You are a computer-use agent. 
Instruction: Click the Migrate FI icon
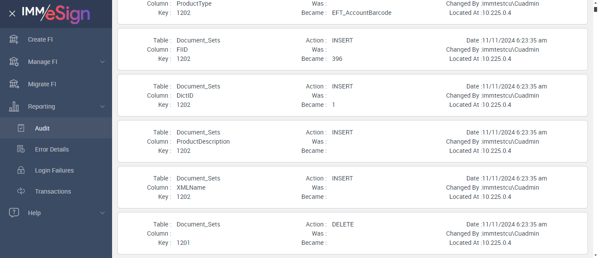(x=14, y=84)
